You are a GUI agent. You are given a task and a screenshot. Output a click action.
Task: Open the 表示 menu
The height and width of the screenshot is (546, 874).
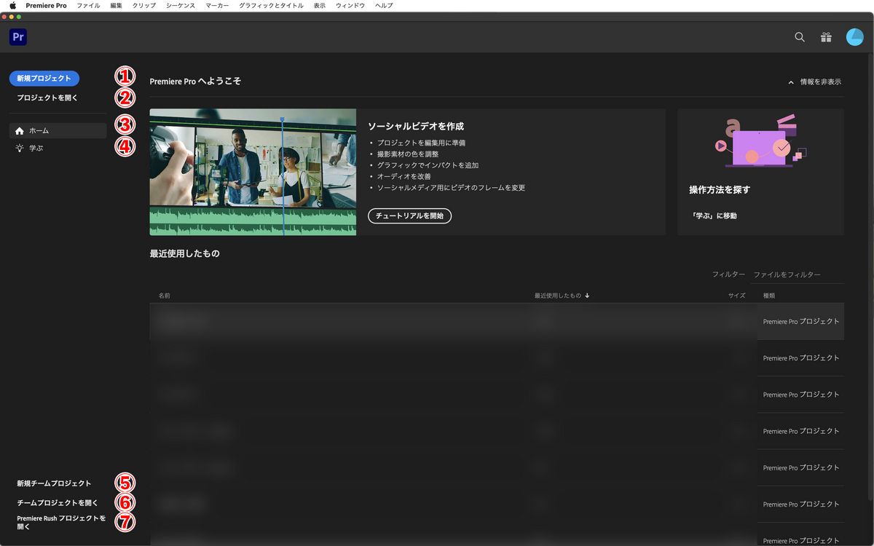320,5
